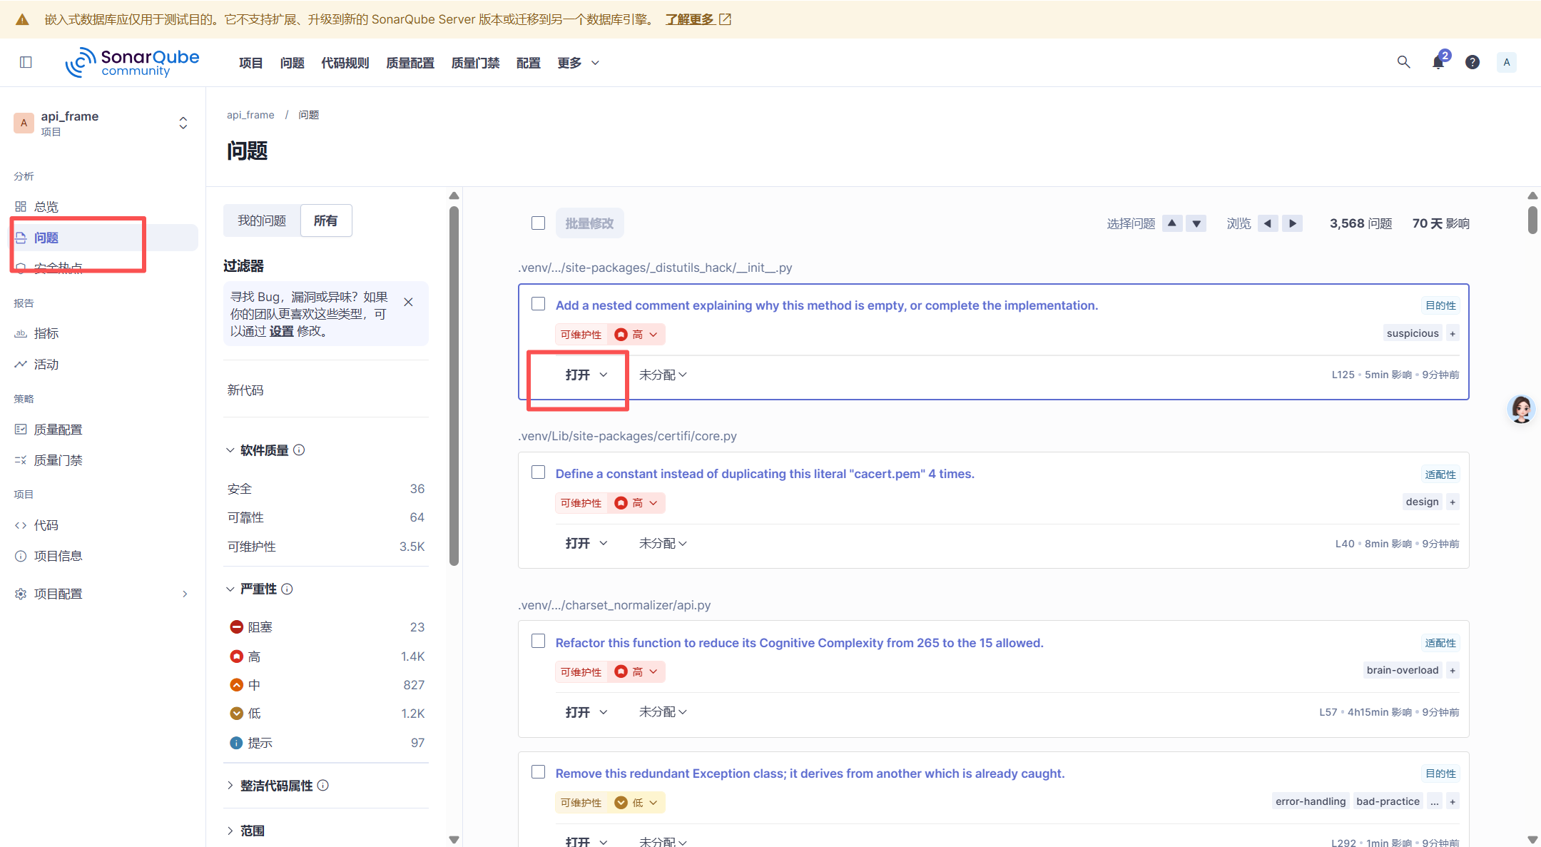Click the 了解更多 link in warning banner
Viewport: 1541px width, 847px height.
point(690,19)
